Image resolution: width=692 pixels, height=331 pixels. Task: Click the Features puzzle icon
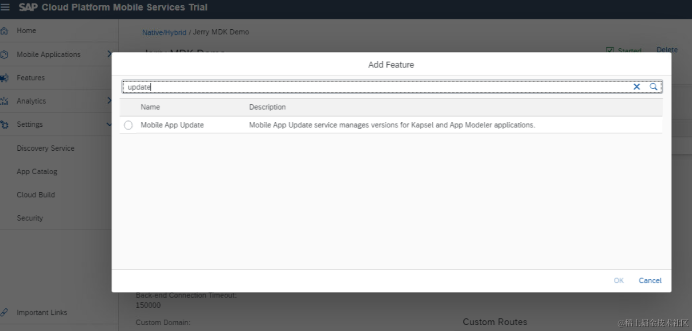[x=4, y=78]
